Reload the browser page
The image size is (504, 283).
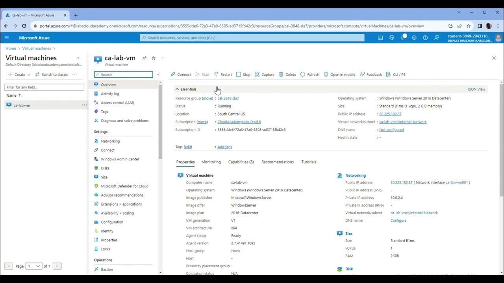click(x=24, y=26)
